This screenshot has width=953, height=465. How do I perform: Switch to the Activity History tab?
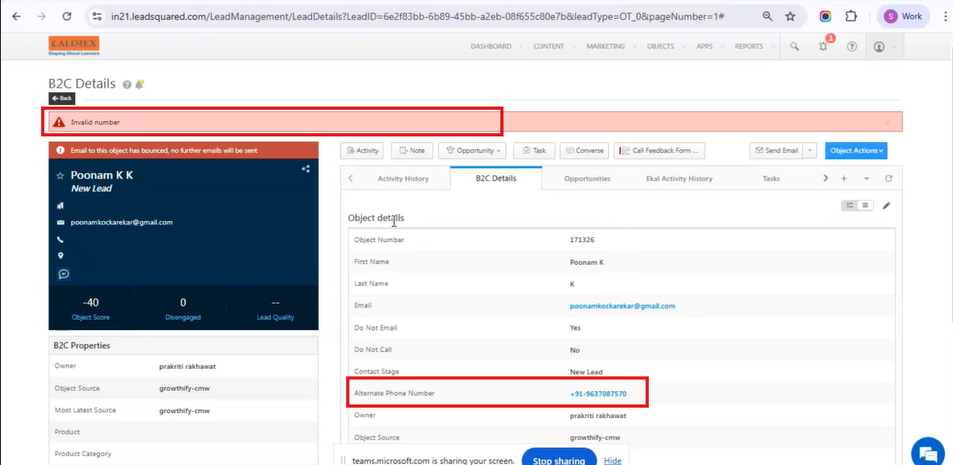click(403, 178)
